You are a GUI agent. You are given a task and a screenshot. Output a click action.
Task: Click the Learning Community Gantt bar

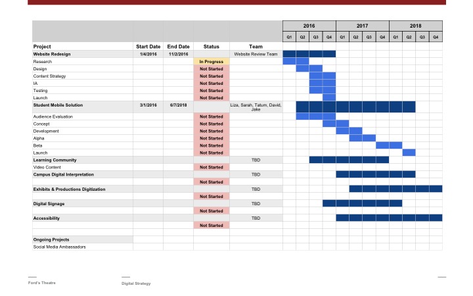pos(349,160)
